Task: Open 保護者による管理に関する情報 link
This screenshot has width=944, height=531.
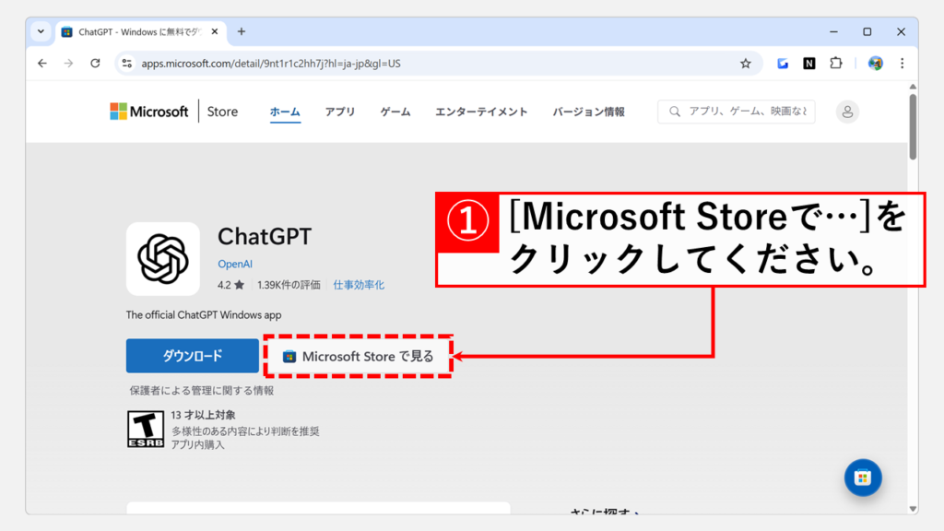Action: click(202, 391)
